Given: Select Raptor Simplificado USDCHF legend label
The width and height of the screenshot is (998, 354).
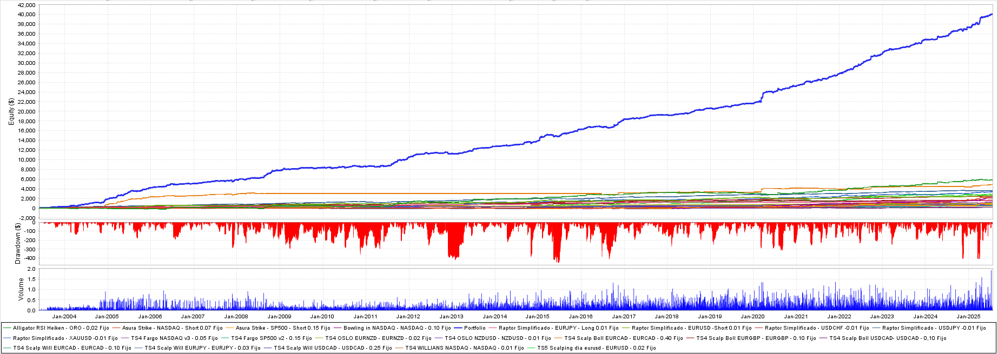Looking at the screenshot, I should [817, 328].
